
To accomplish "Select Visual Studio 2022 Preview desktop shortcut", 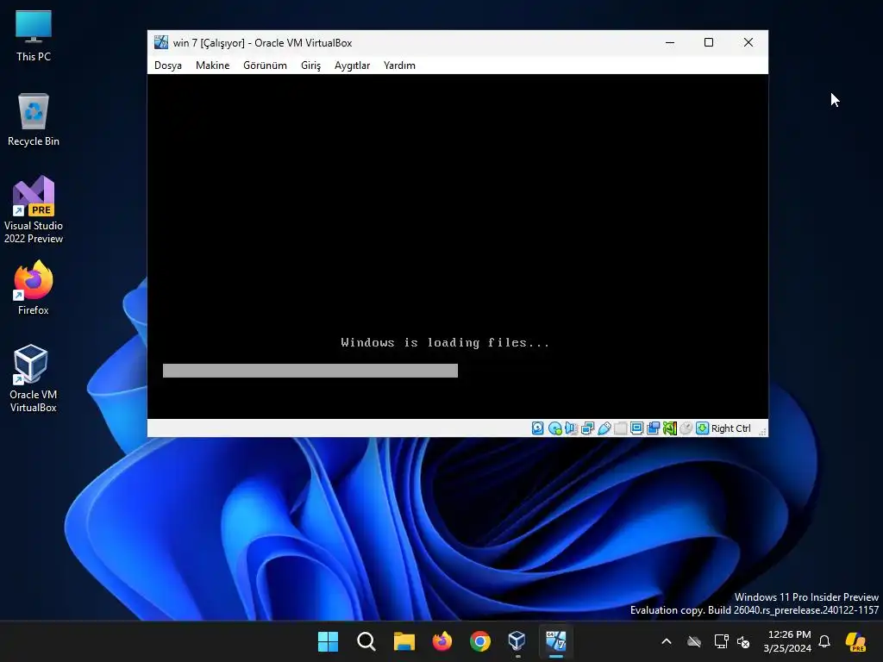I will tap(34, 210).
